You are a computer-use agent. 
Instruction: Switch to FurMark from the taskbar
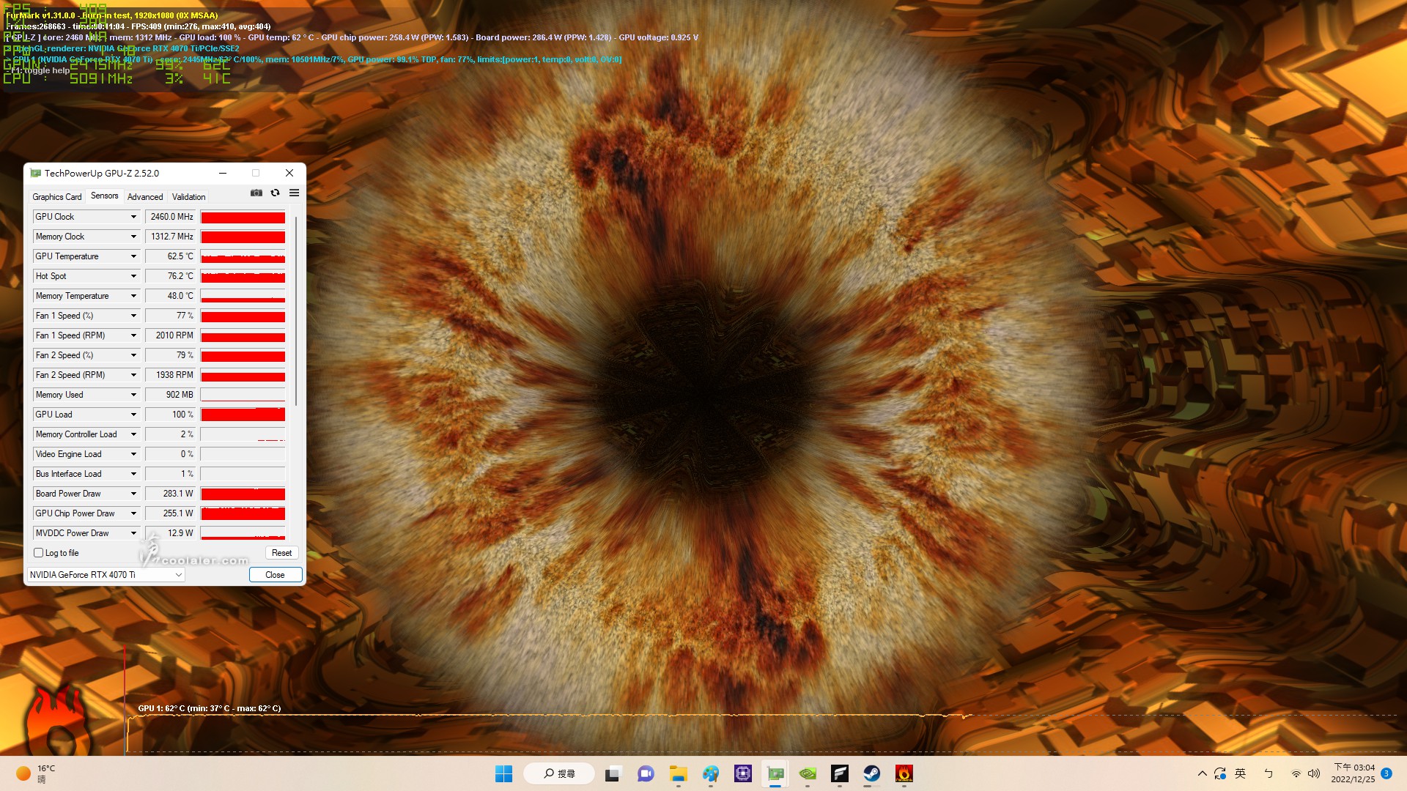coord(904,773)
